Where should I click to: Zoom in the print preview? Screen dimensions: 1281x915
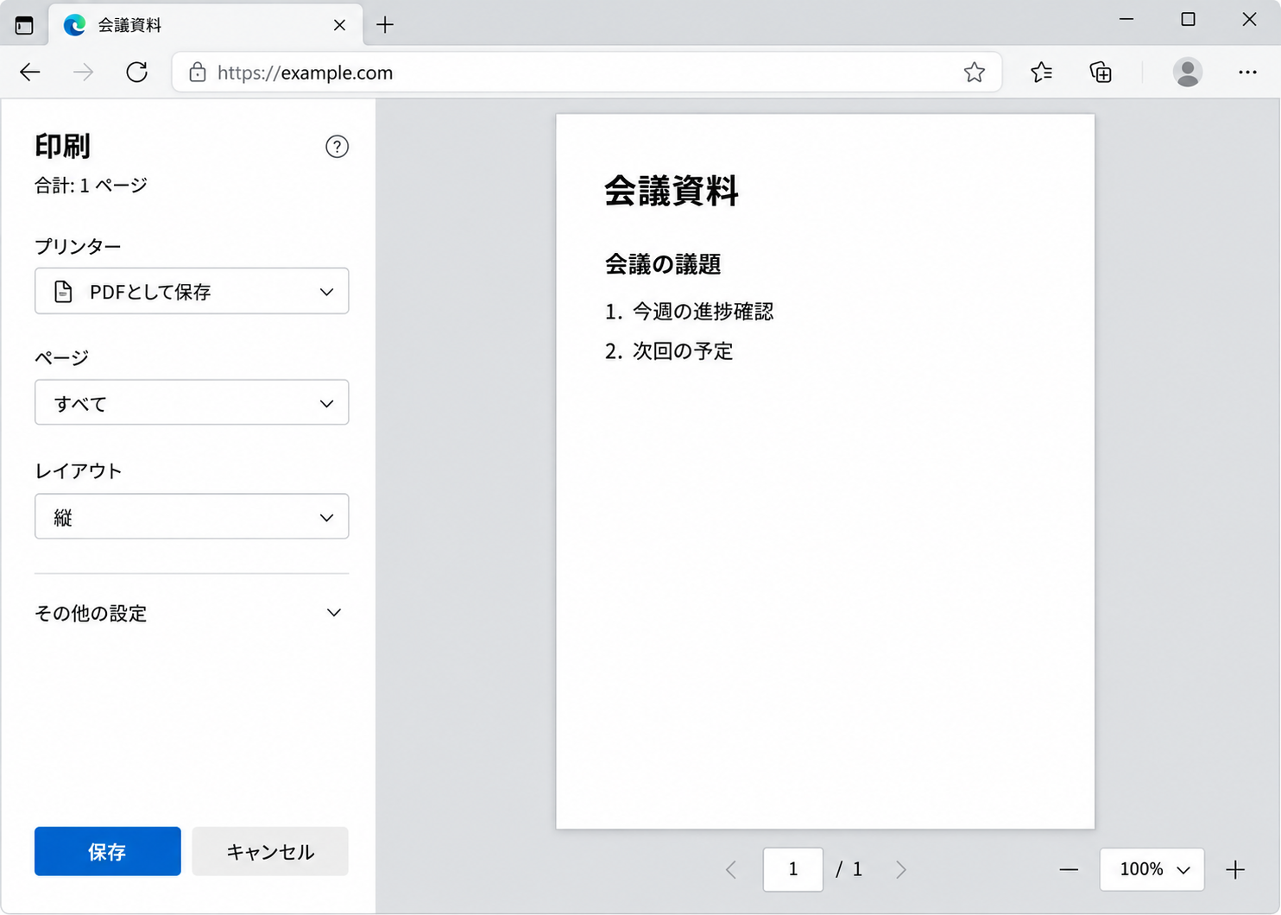pos(1235,869)
